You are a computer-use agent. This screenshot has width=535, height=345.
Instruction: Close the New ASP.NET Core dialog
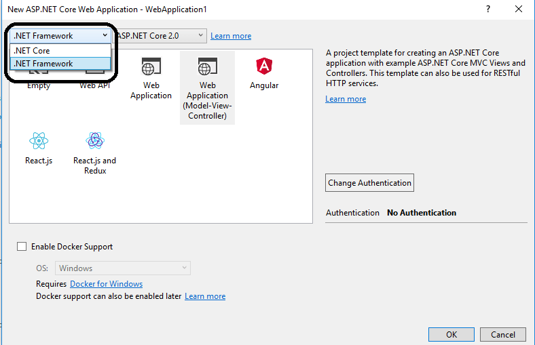(519, 9)
